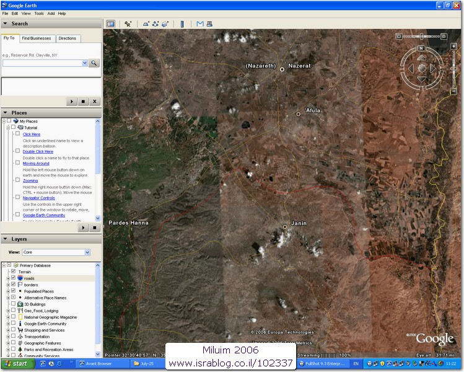Collapse the Places panel triangle
Viewport: 464px width, 372px height.
pyautogui.click(x=5, y=113)
